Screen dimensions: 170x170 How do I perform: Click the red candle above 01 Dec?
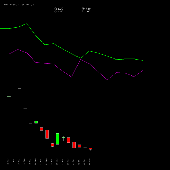[74, 145]
